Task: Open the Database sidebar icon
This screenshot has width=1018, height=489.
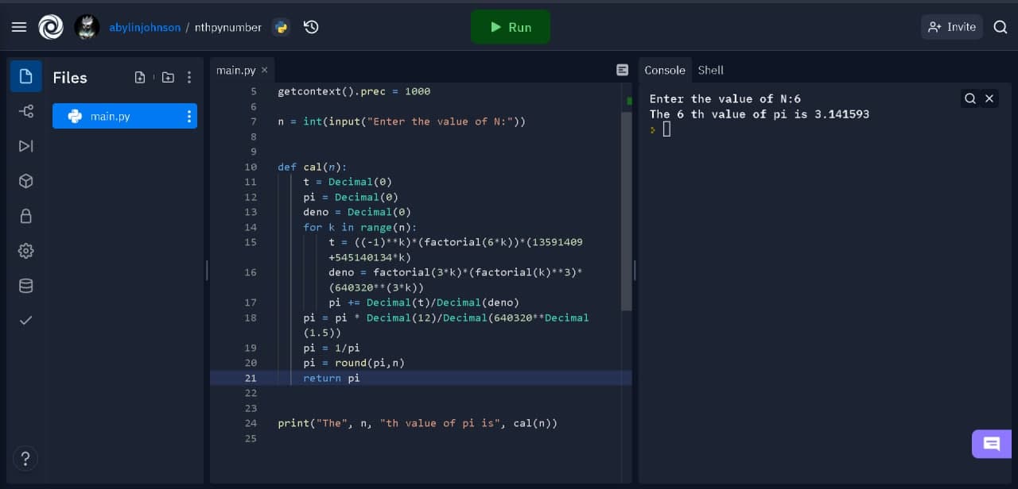Action: point(25,286)
